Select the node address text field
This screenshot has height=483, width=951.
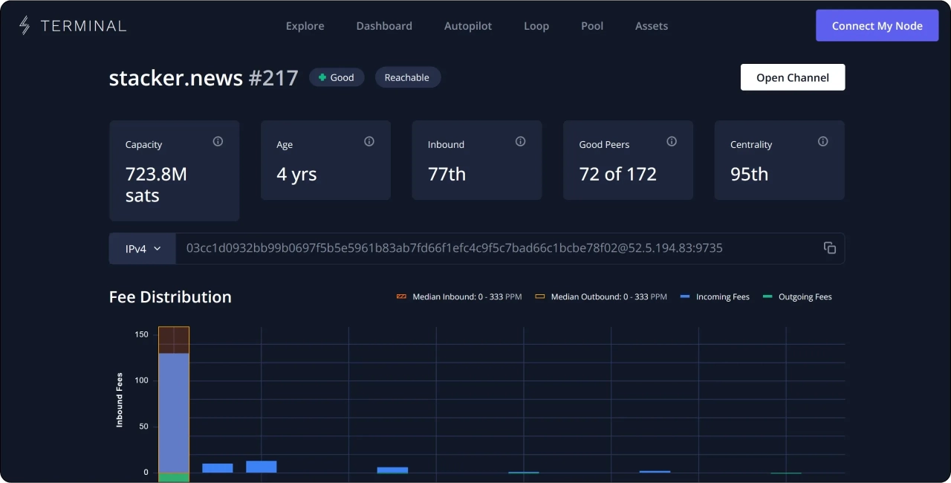point(454,248)
